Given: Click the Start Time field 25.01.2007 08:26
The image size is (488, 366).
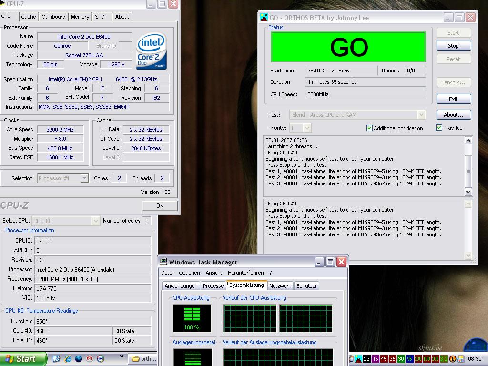Looking at the screenshot, I should click(341, 71).
